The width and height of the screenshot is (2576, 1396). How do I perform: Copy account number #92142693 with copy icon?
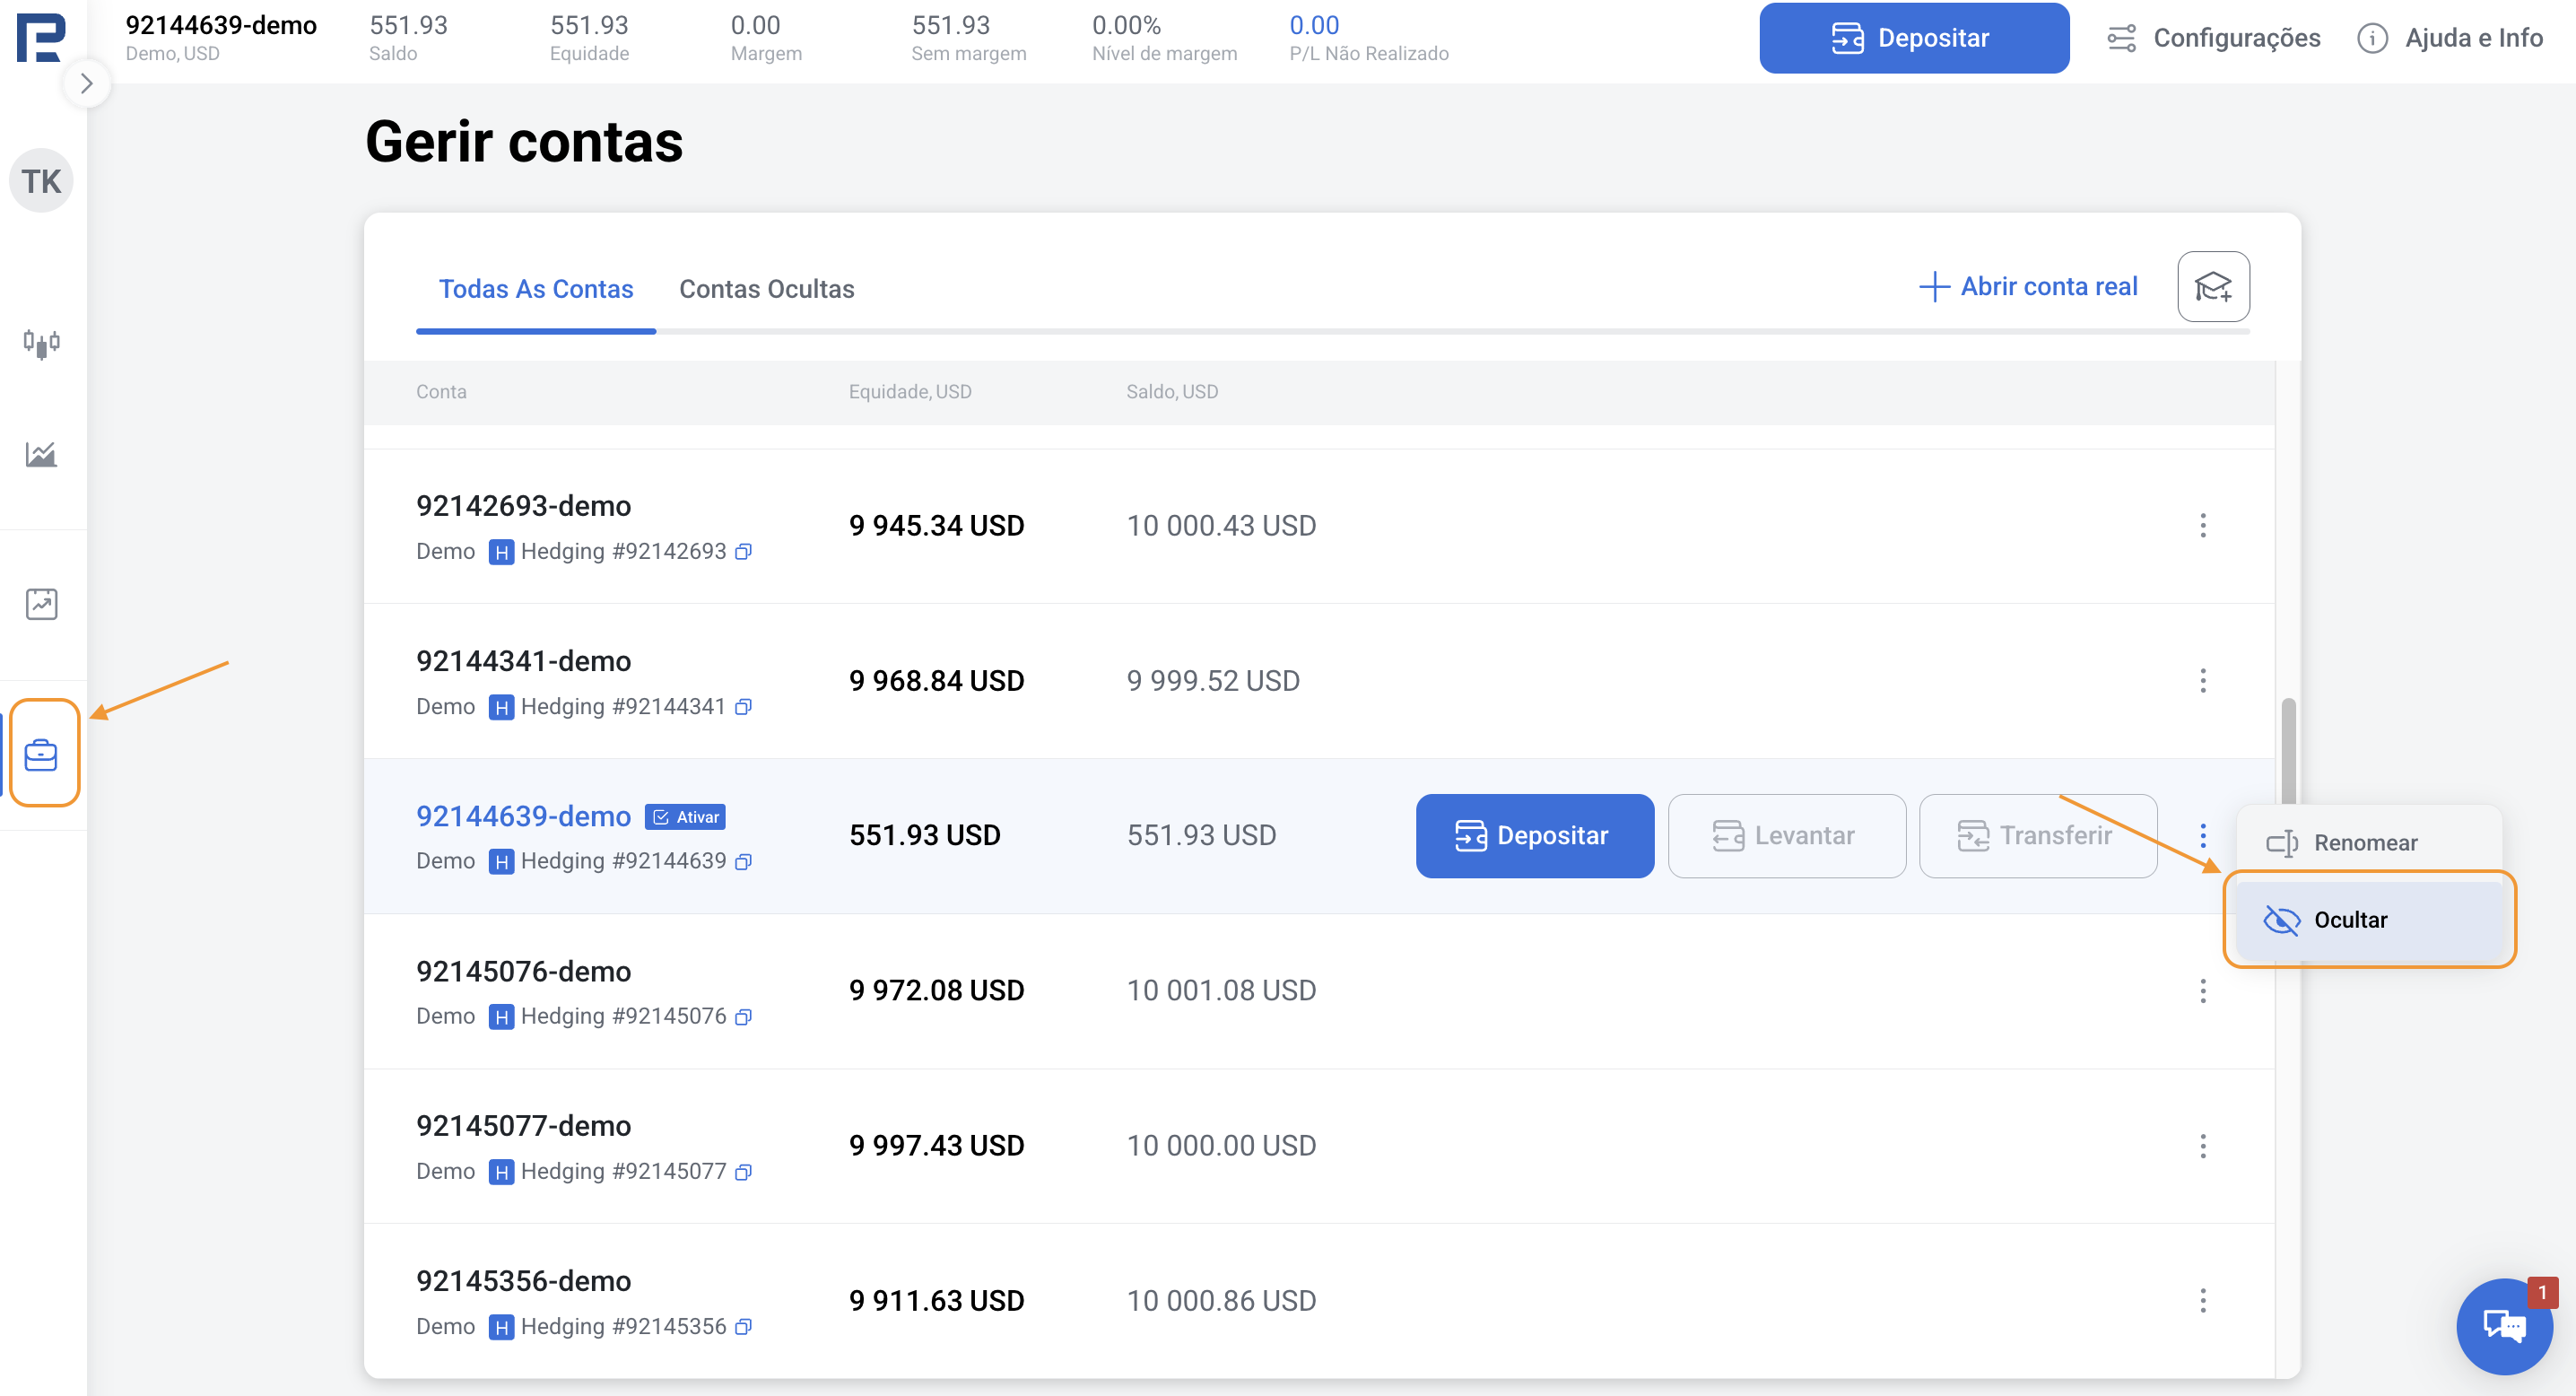click(x=743, y=552)
